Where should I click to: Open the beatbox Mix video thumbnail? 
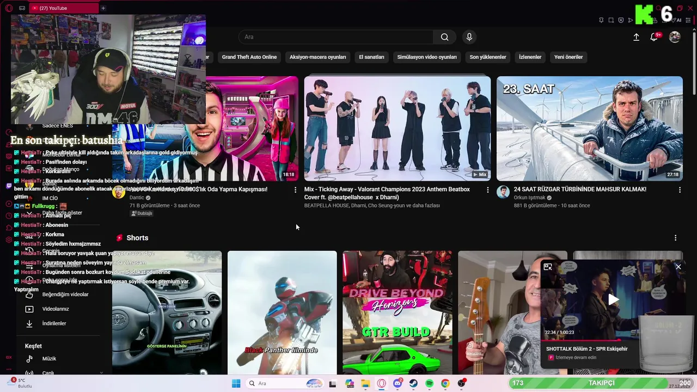[x=398, y=128]
